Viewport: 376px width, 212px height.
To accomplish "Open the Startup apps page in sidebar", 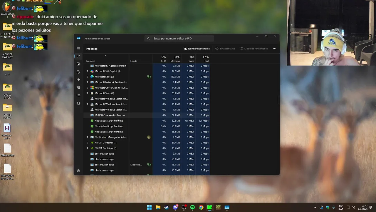I will [78, 79].
